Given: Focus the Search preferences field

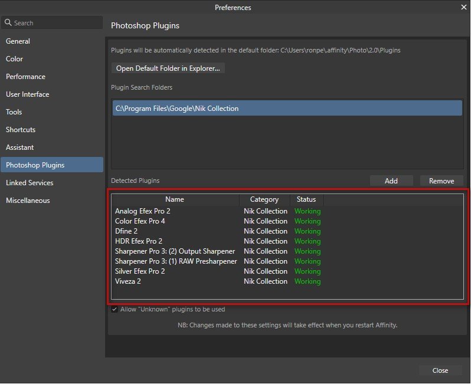Looking at the screenshot, I should [52, 23].
